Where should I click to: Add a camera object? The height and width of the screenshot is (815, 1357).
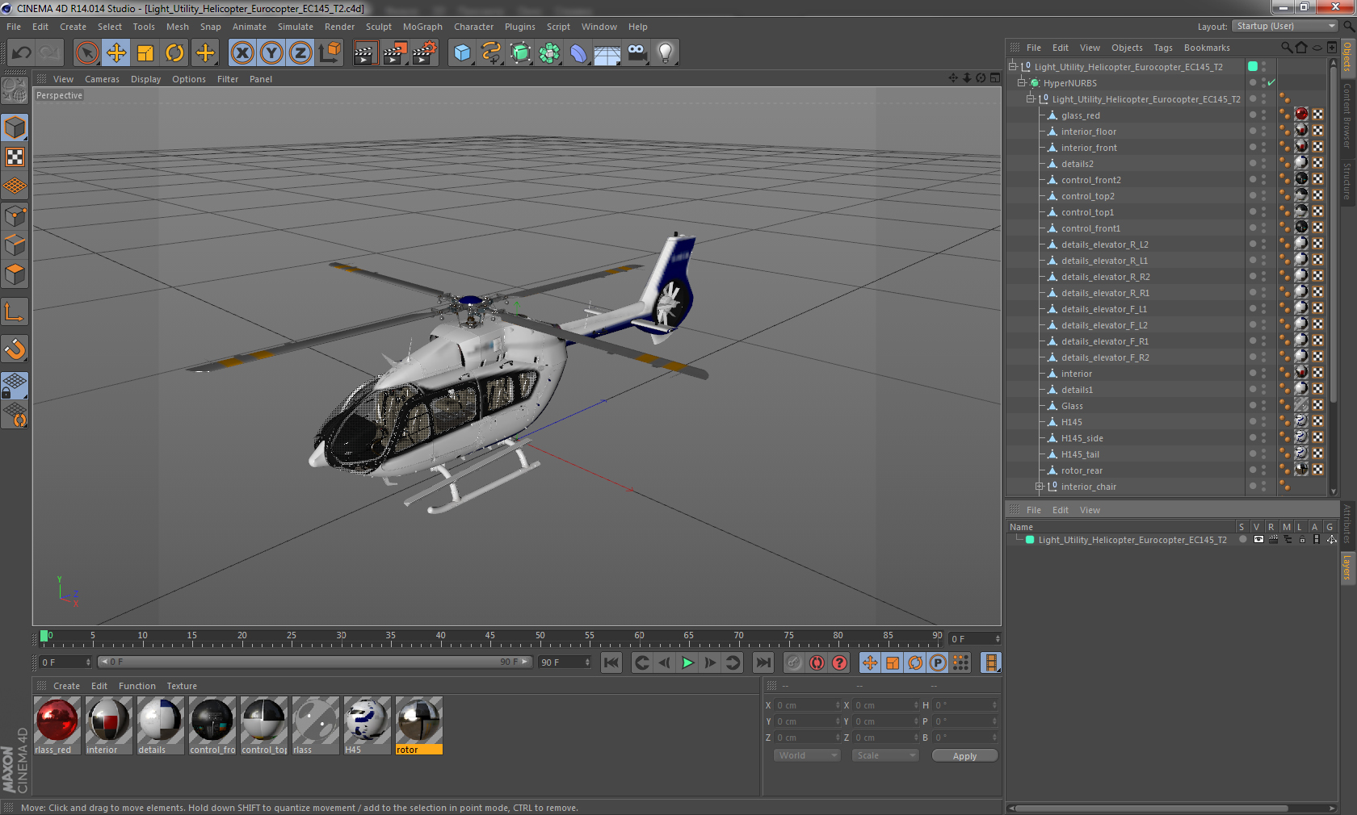(x=636, y=53)
